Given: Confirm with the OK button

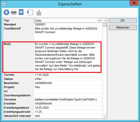Looking at the screenshot, I should click(122, 21).
